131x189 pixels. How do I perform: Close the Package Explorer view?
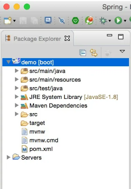click(x=67, y=38)
